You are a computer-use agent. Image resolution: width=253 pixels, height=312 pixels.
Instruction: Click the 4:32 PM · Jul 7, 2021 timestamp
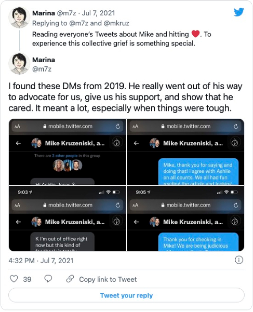pos(41,261)
